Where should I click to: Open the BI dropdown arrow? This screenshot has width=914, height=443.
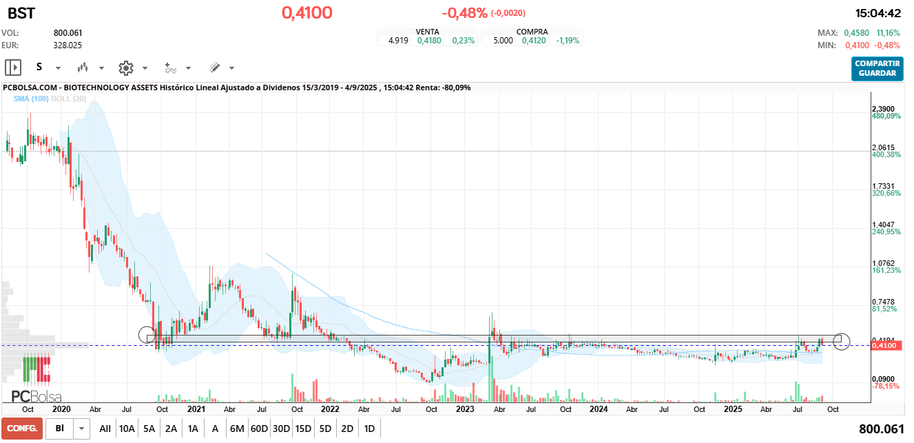(82, 429)
